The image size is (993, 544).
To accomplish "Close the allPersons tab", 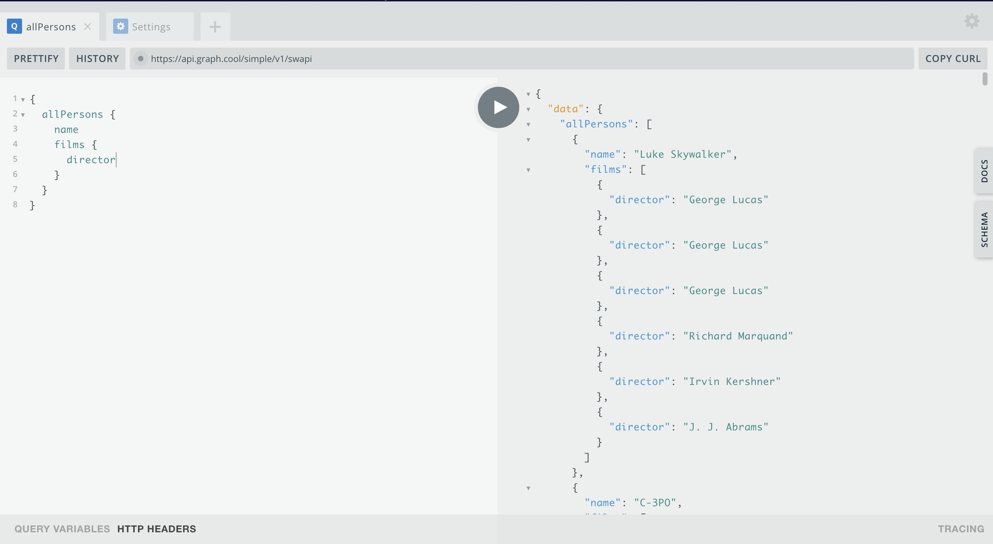I will (x=88, y=27).
